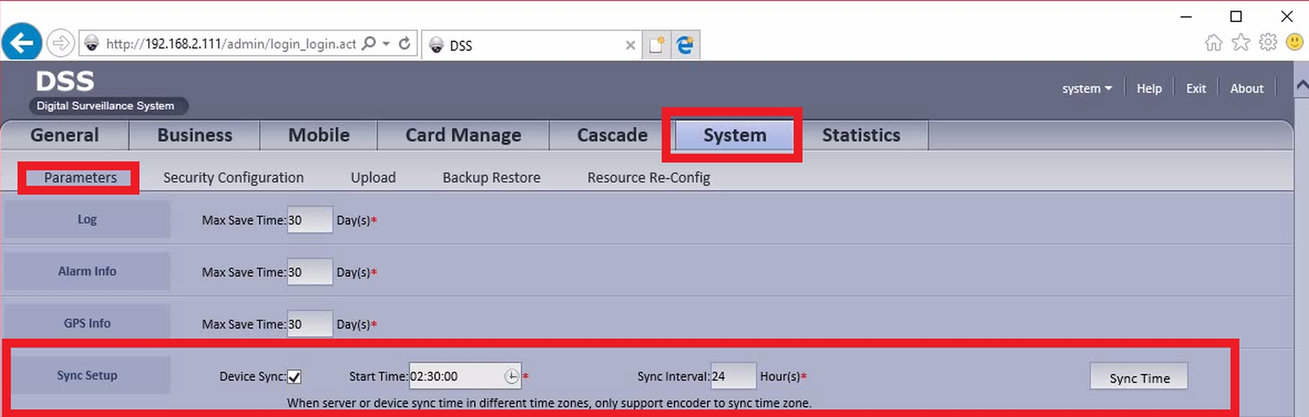Open the Backup Restore sub-tab

click(491, 178)
